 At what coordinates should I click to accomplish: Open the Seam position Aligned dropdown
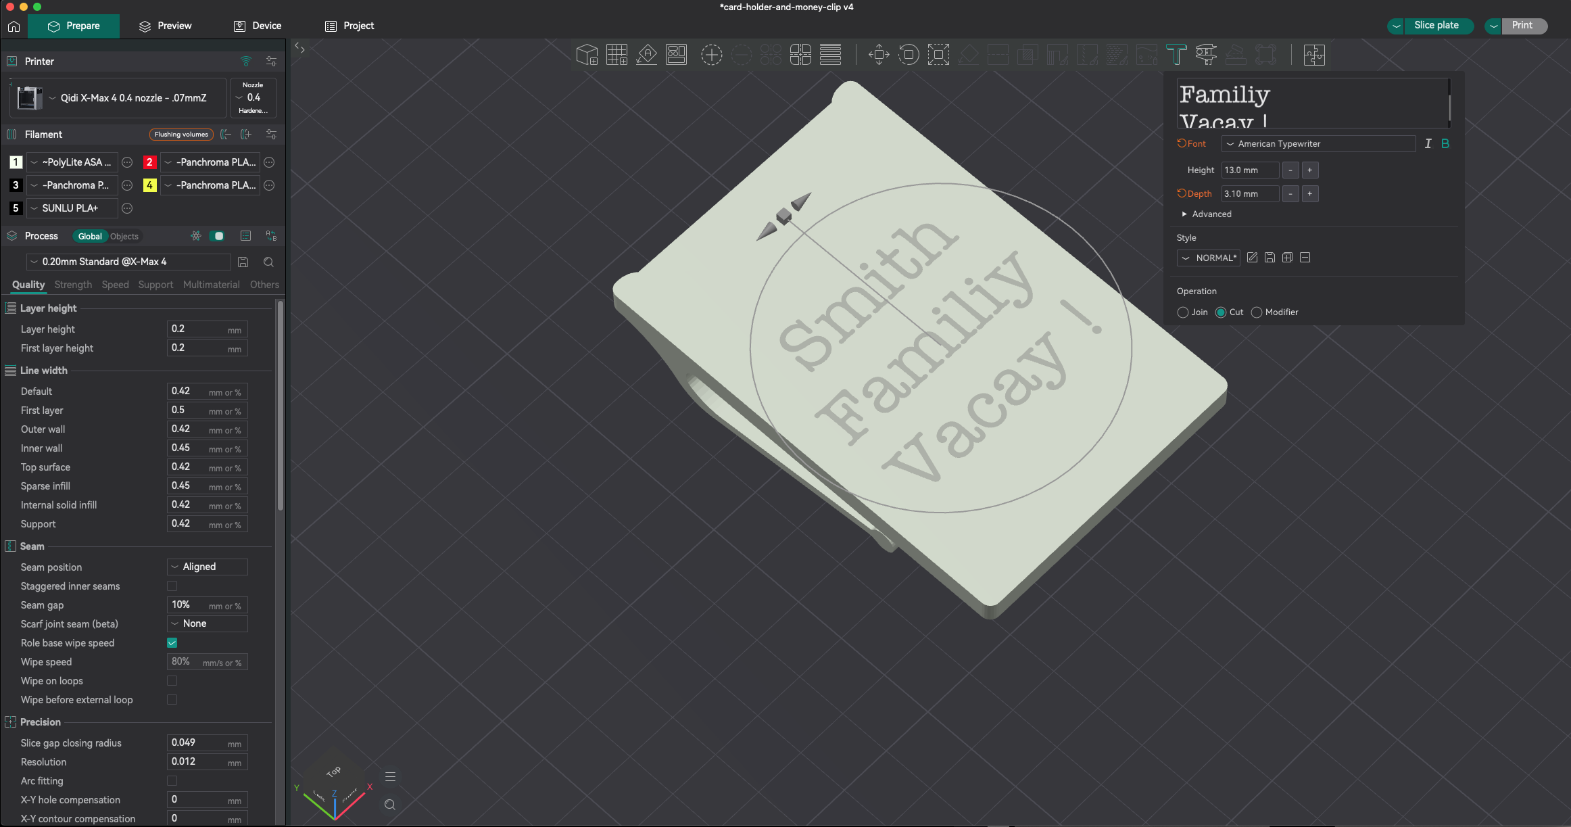point(208,567)
